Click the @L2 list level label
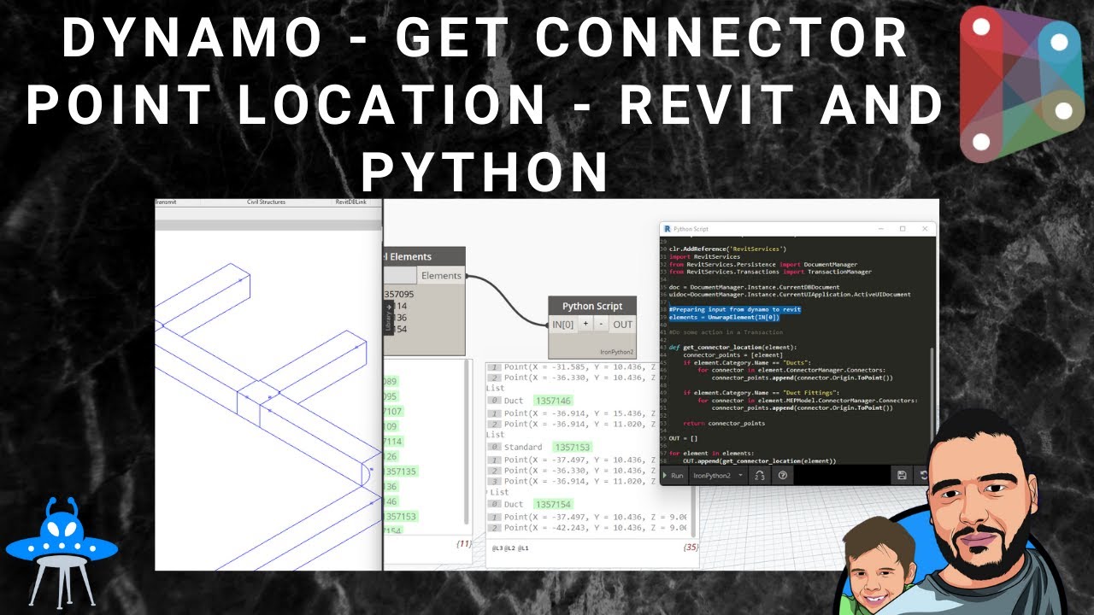 point(510,548)
